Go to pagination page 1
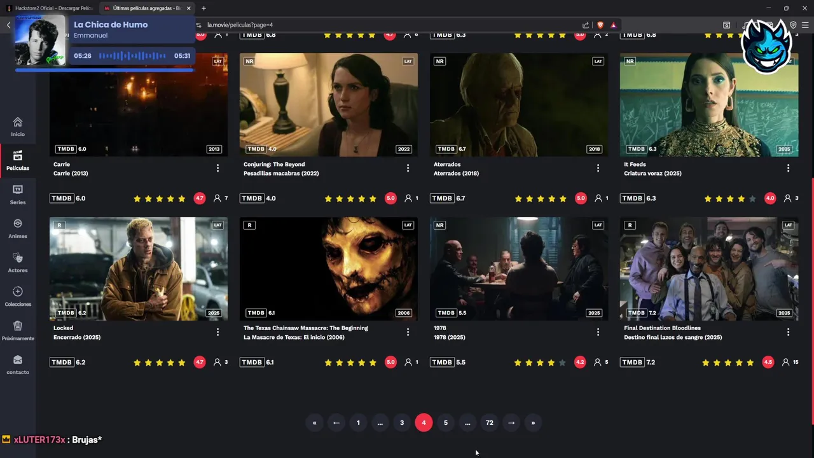814x458 pixels. [358, 422]
